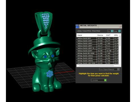Viewport: 136px width, 102px height.
Task: Sort by the DWT column header
Action: coord(109,35)
